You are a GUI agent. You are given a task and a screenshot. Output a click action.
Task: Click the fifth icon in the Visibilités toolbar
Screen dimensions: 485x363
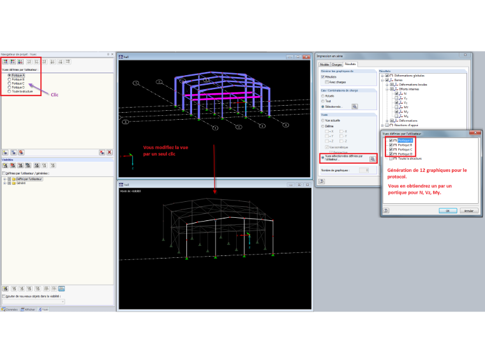tap(37, 166)
